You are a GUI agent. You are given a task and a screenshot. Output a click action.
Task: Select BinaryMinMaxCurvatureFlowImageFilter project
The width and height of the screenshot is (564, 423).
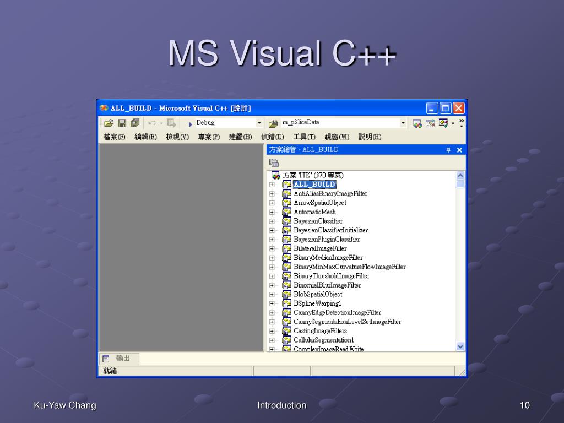click(x=350, y=267)
